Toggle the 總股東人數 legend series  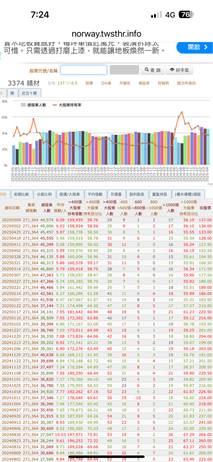click(33, 105)
